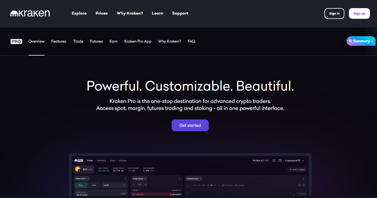Expand the Cryptopunk77 account menu

[295, 161]
